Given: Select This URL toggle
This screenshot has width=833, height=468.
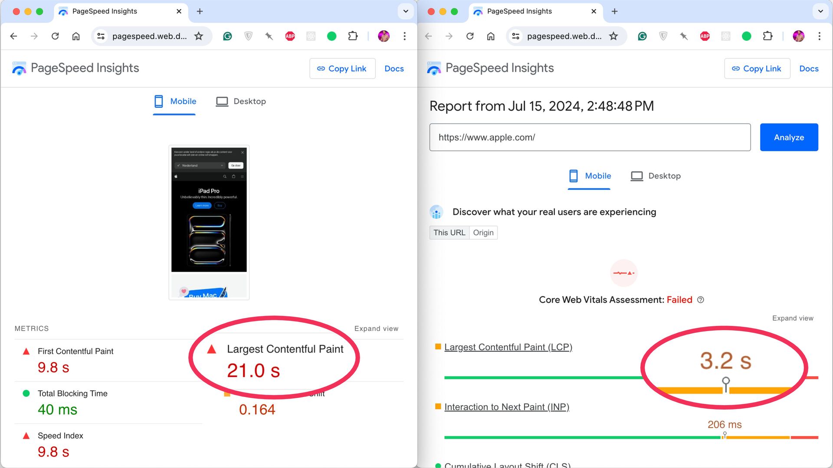Looking at the screenshot, I should click(449, 233).
